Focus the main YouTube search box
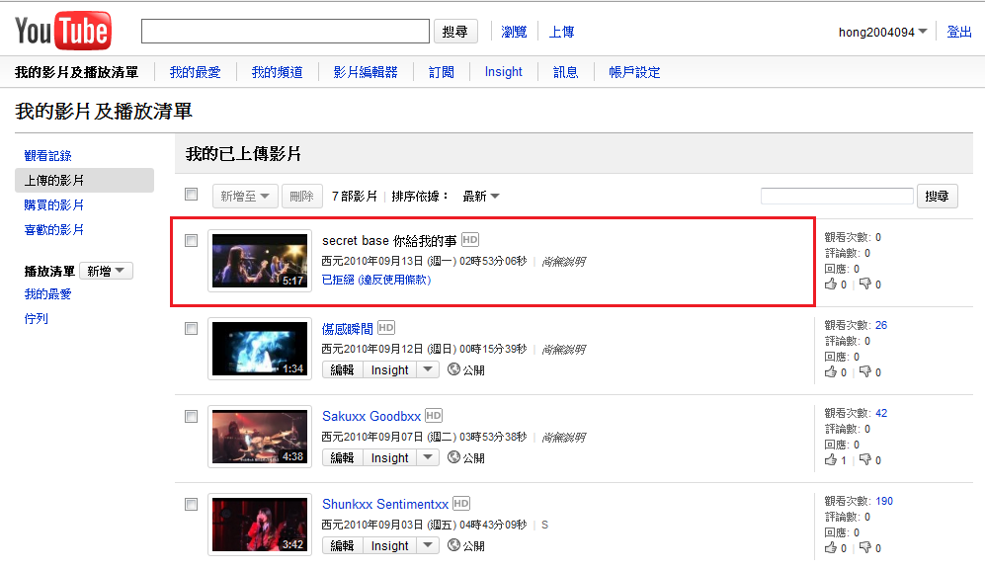 pyautogui.click(x=286, y=32)
